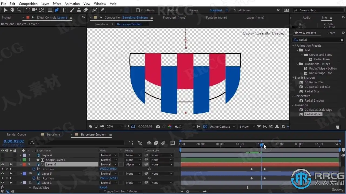Click the Composition Flowchart icon in viewer footer
The image size is (346, 194).
[277, 127]
